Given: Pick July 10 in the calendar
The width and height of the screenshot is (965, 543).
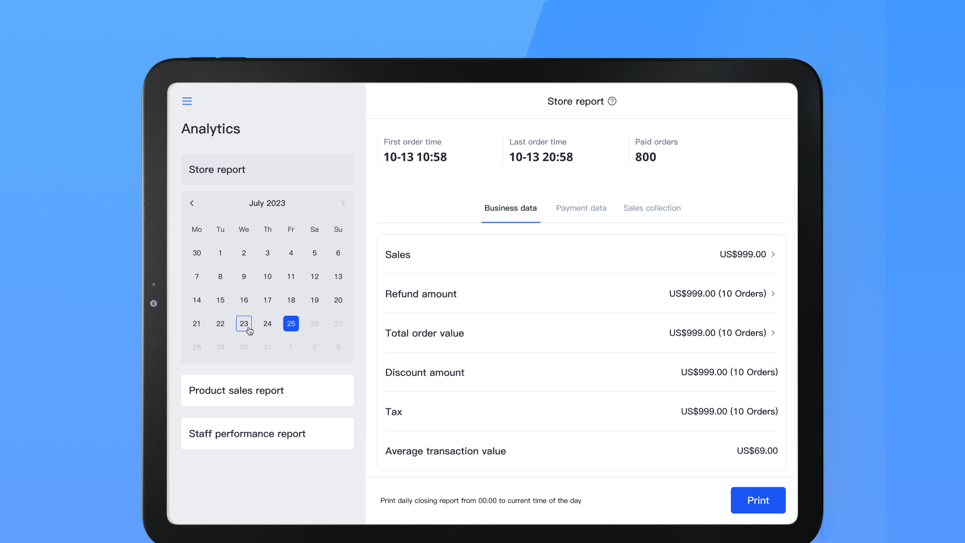Looking at the screenshot, I should click(267, 277).
